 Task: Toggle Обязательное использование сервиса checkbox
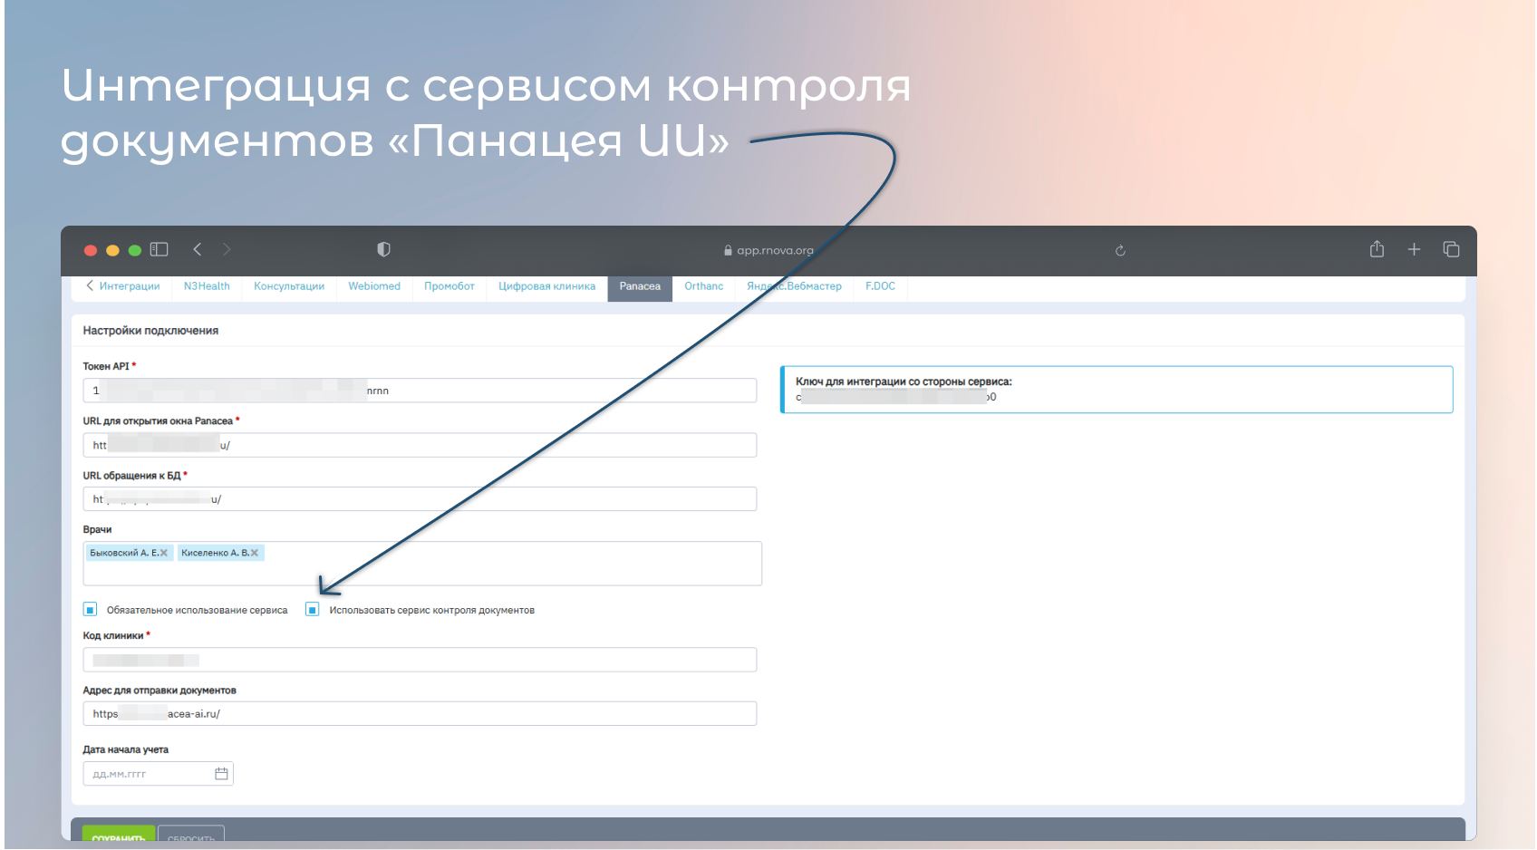tap(90, 609)
